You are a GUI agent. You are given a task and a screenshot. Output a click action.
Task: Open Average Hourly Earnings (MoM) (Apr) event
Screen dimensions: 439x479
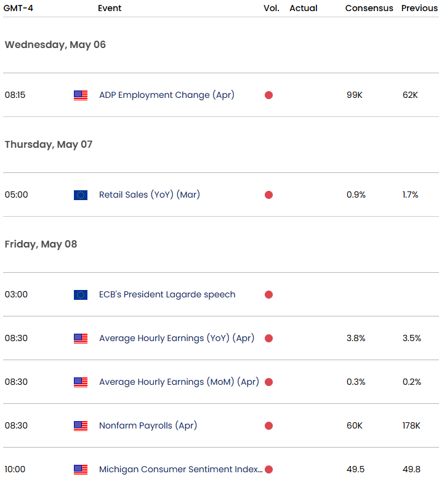pyautogui.click(x=179, y=382)
